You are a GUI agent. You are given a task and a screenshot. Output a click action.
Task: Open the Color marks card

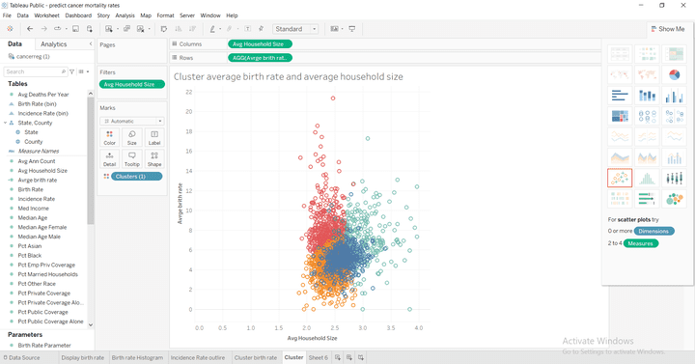109,137
